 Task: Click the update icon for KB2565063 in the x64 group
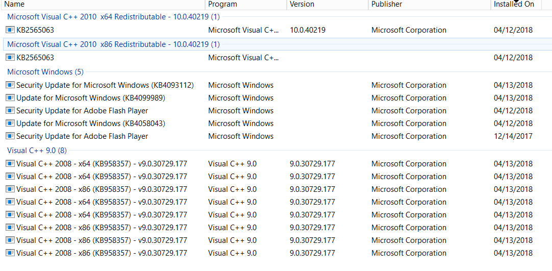click(10, 30)
